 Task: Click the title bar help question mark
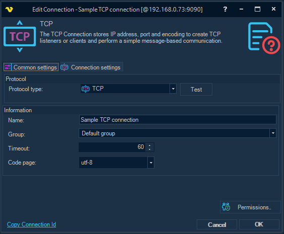[225, 9]
